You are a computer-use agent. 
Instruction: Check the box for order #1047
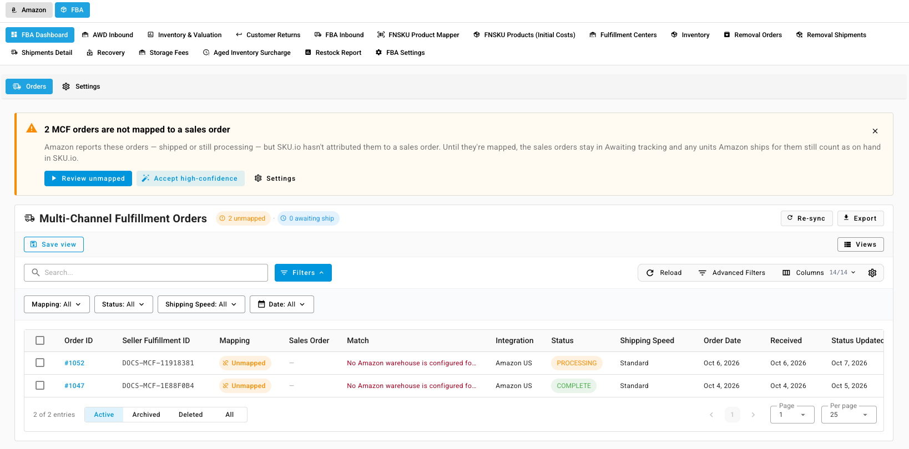click(x=40, y=385)
